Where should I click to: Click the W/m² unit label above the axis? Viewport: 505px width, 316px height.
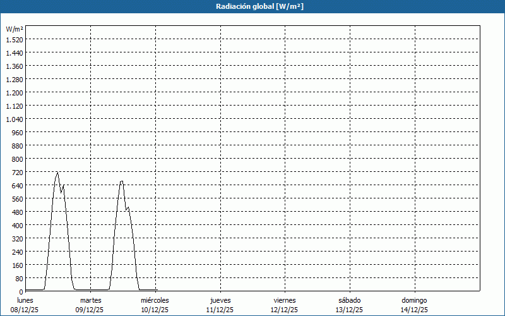point(15,29)
